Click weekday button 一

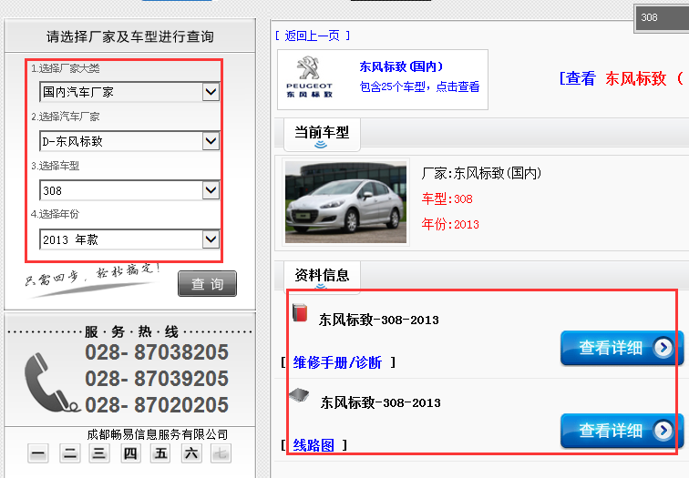pyautogui.click(x=37, y=453)
